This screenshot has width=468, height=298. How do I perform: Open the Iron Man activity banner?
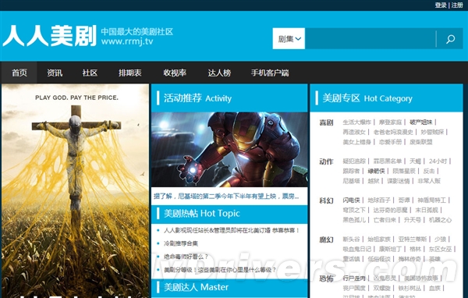(229, 150)
